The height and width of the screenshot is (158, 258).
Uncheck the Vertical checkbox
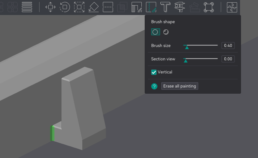pos(154,72)
